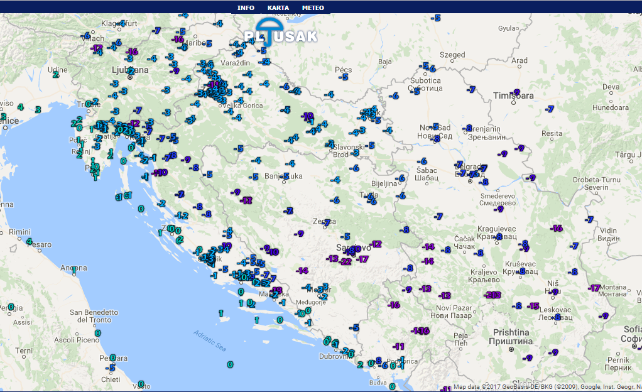642x392 pixels.
Task: Select the -22 temperature marker near Sarajevo
Action: click(x=345, y=261)
